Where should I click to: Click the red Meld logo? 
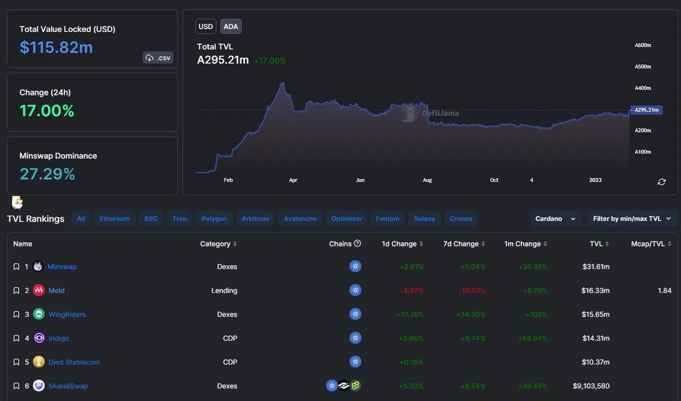(x=38, y=291)
